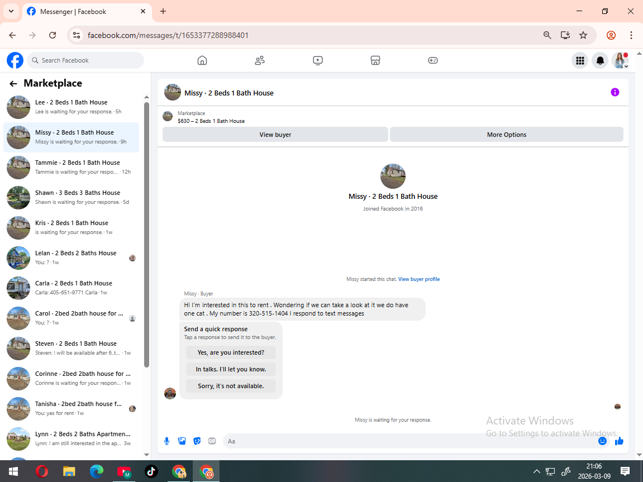The width and height of the screenshot is (643, 482).
Task: Launch Opera from the taskbar
Action: (x=41, y=472)
